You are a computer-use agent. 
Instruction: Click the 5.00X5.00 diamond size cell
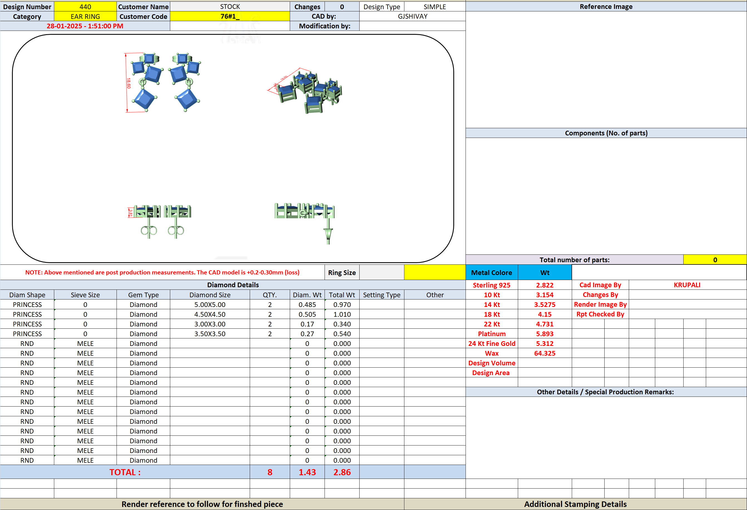(210, 305)
